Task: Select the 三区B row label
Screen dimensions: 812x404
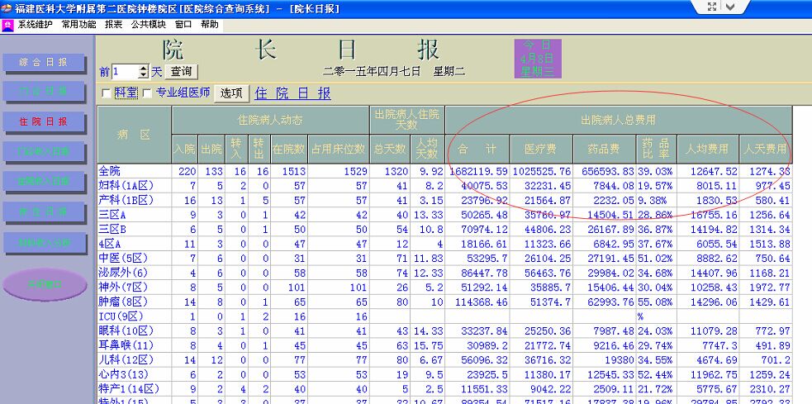Action: [x=112, y=229]
